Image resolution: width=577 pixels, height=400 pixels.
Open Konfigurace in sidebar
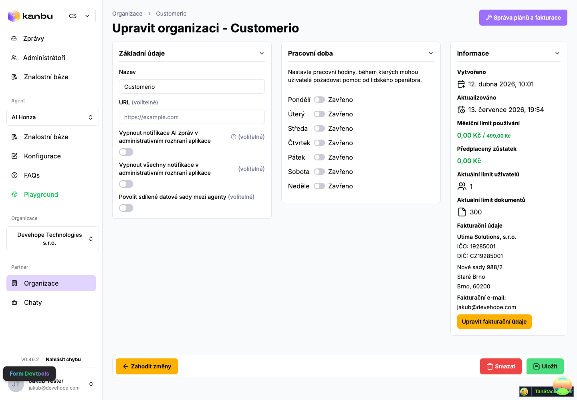(51, 156)
